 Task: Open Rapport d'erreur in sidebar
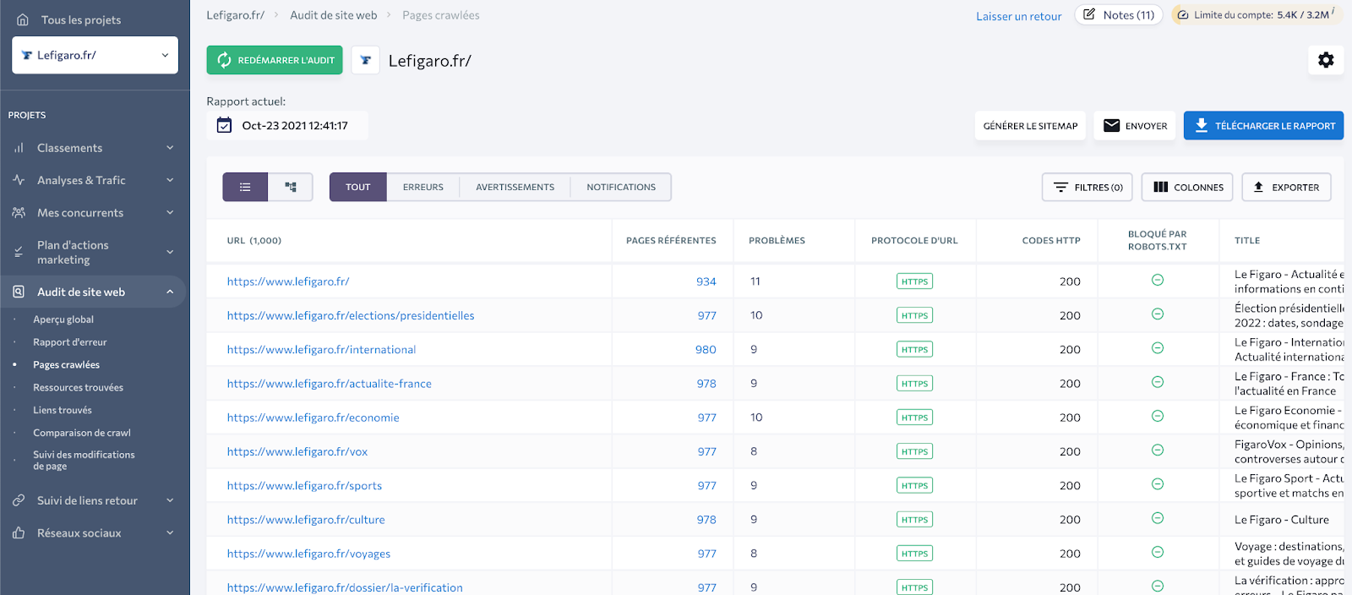(70, 342)
